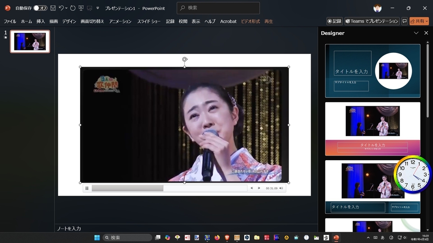
Task: Click the taskbar 検索 search box
Action: pos(127,238)
